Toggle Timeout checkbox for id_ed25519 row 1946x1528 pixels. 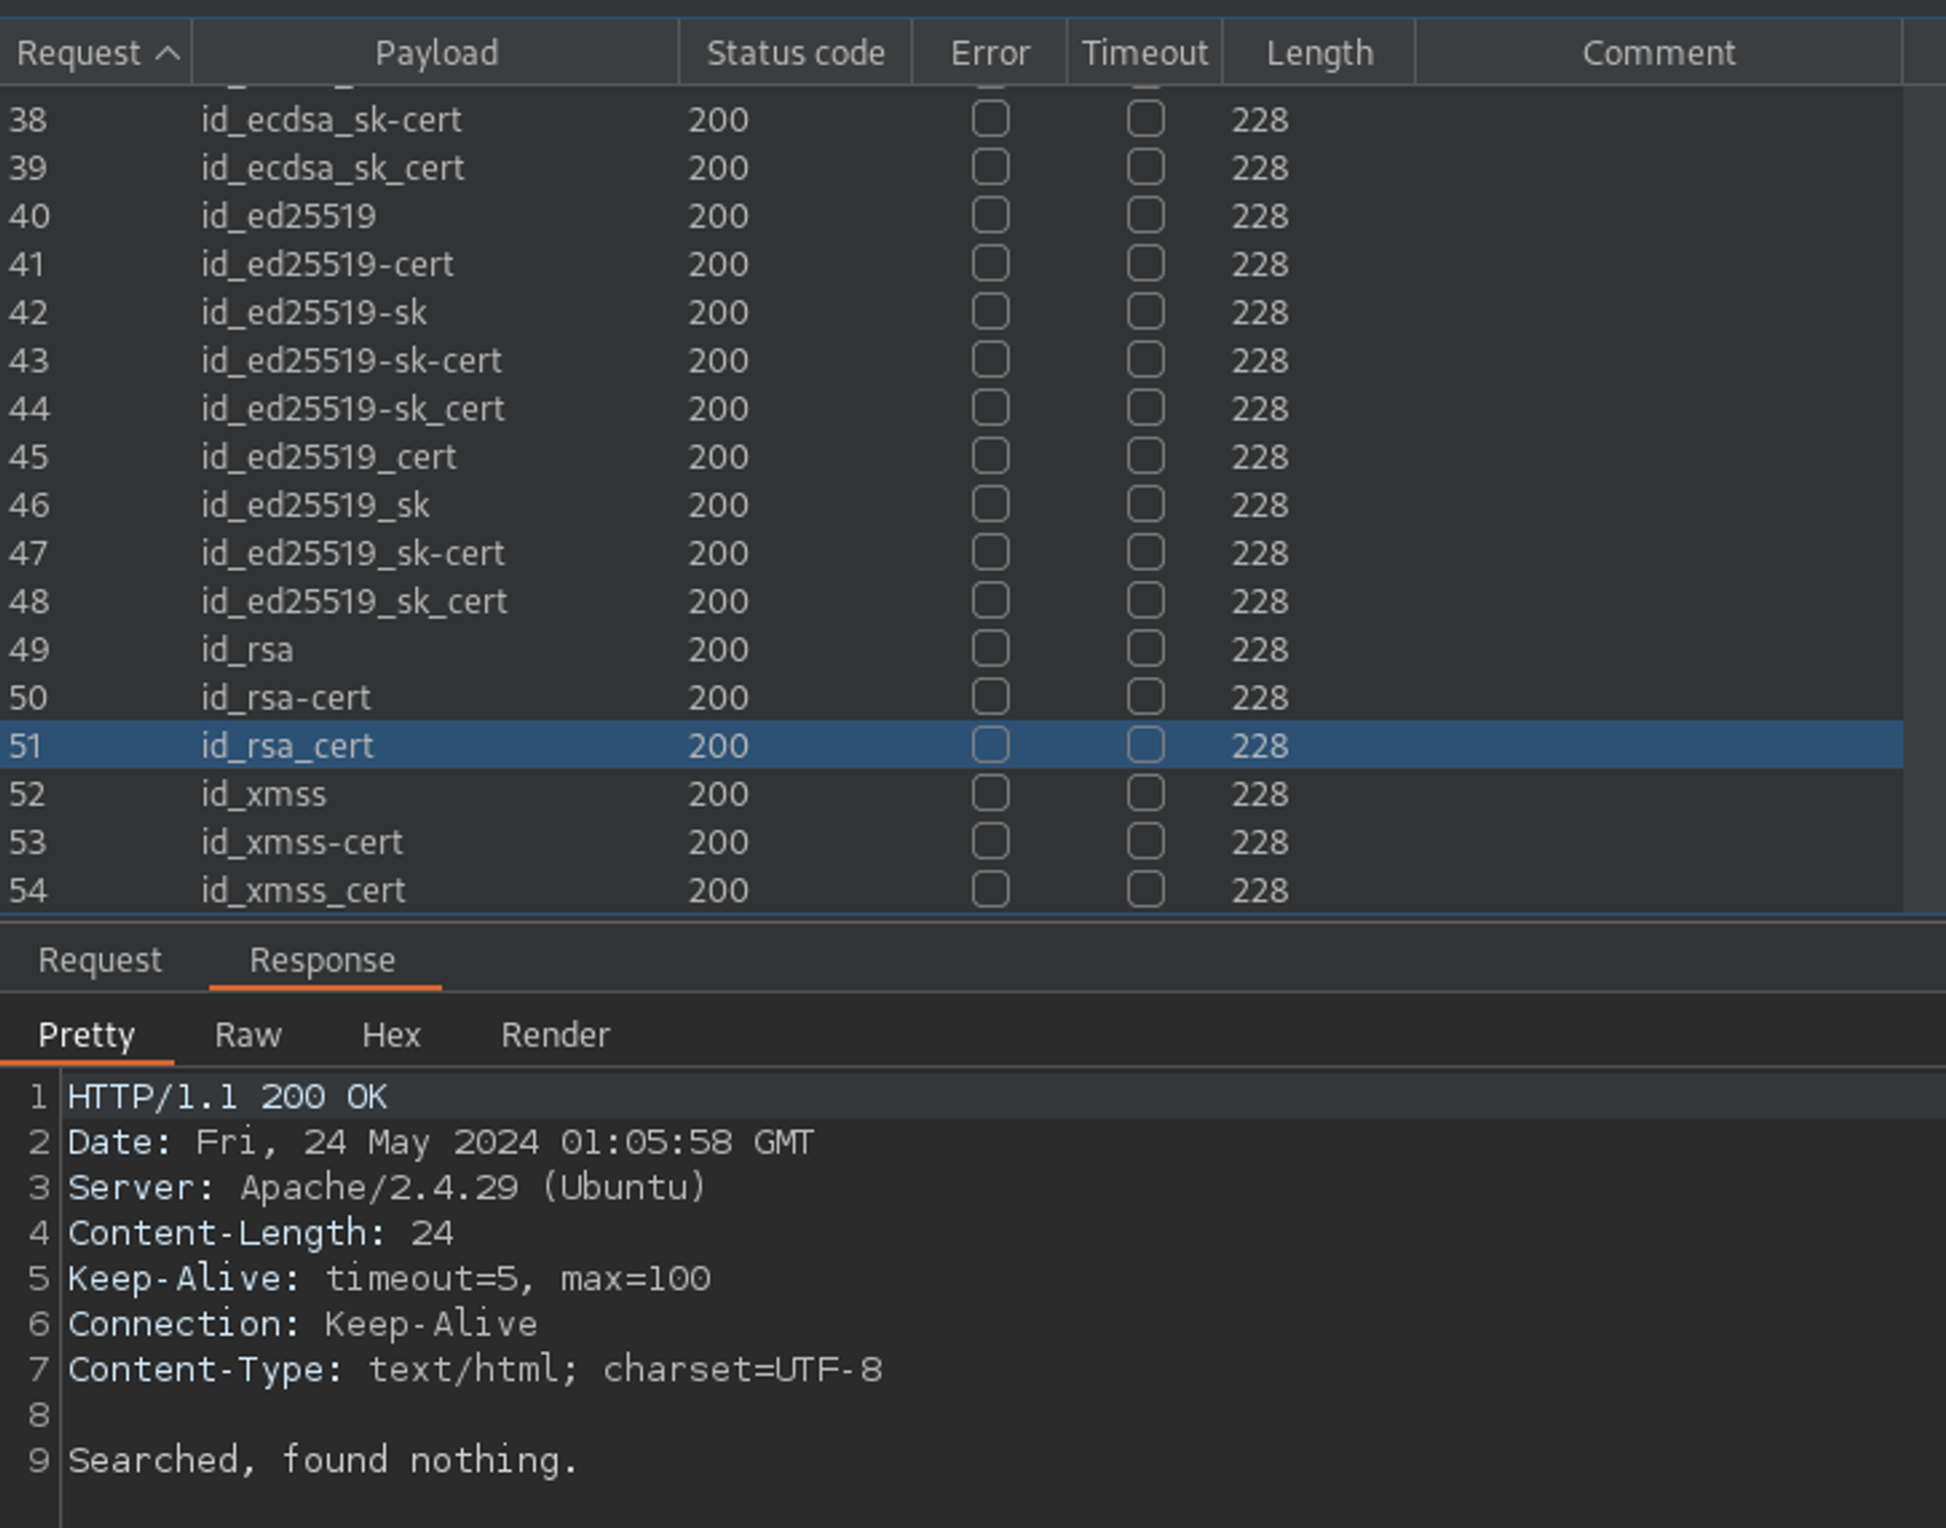1145,215
